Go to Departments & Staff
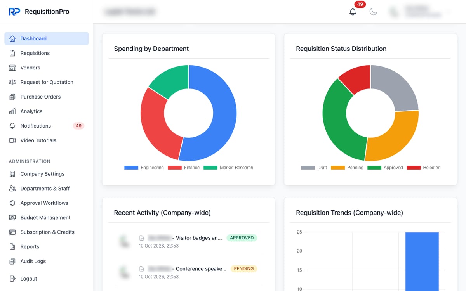The height and width of the screenshot is (291, 466). tap(47, 189)
